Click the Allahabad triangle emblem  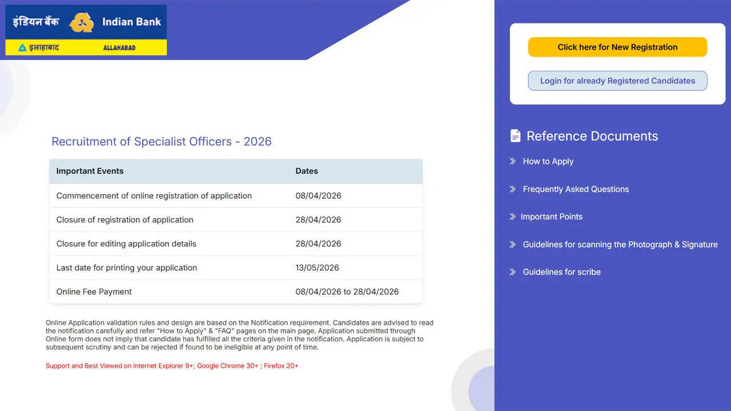(21, 47)
